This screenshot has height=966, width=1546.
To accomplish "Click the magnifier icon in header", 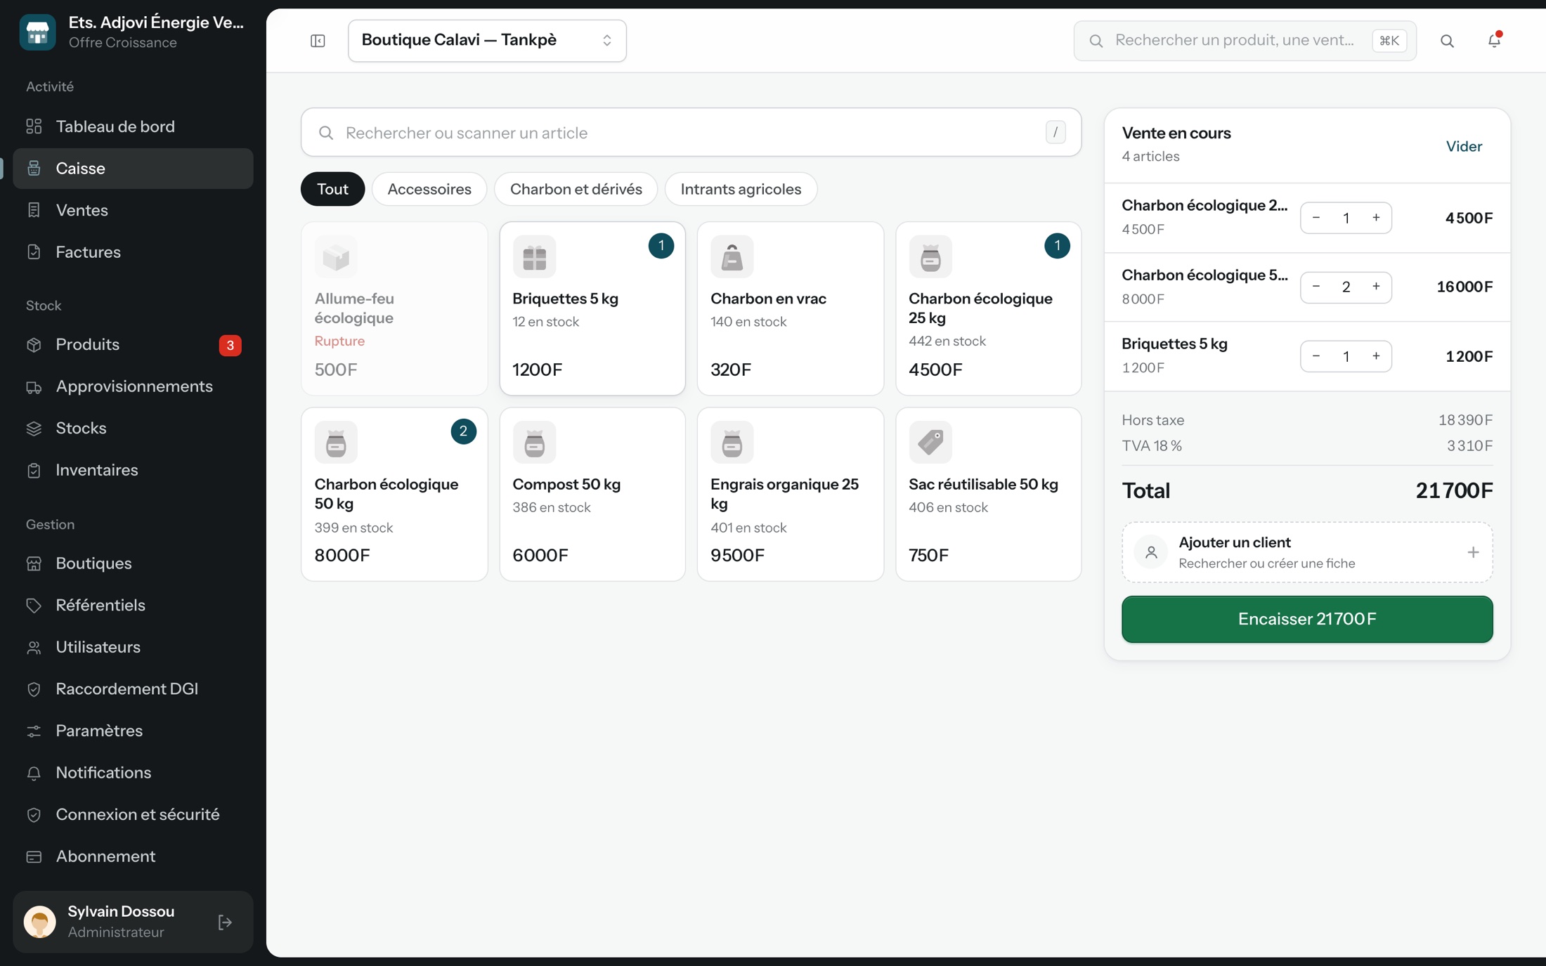I will pyautogui.click(x=1447, y=41).
